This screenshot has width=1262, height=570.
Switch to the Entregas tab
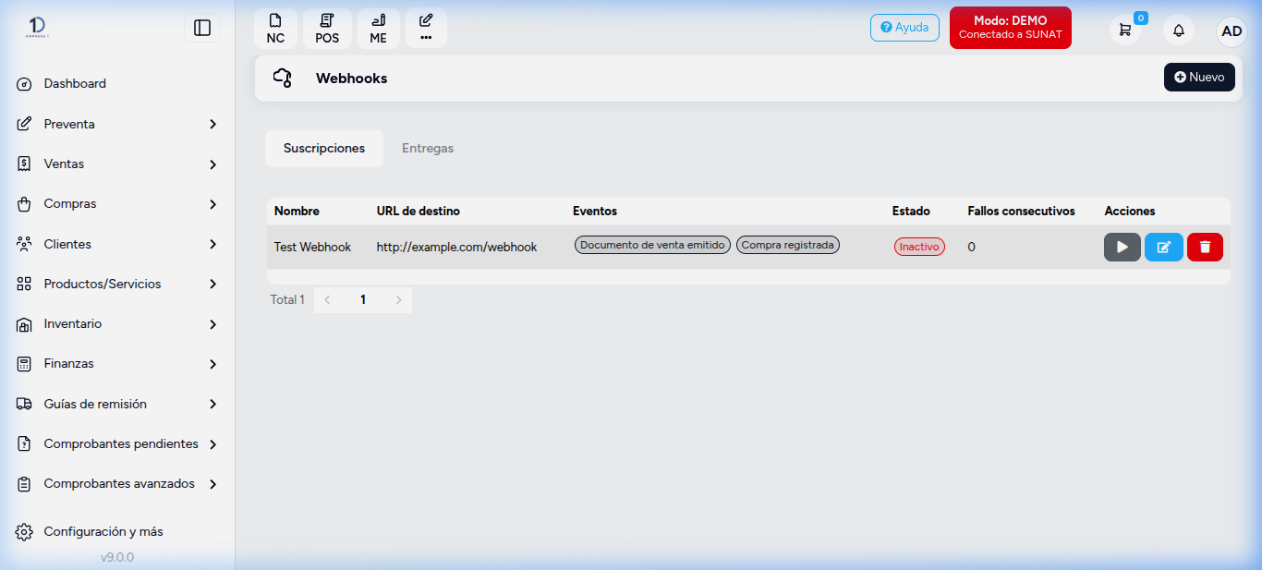tap(428, 149)
